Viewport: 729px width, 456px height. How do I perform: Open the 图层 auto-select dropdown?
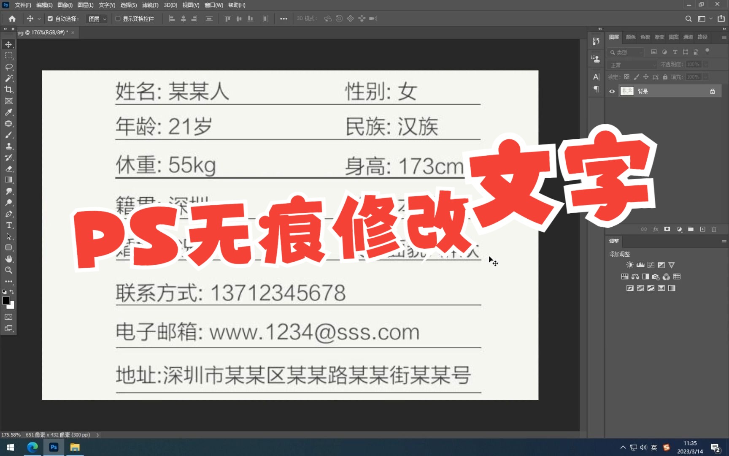[97, 19]
